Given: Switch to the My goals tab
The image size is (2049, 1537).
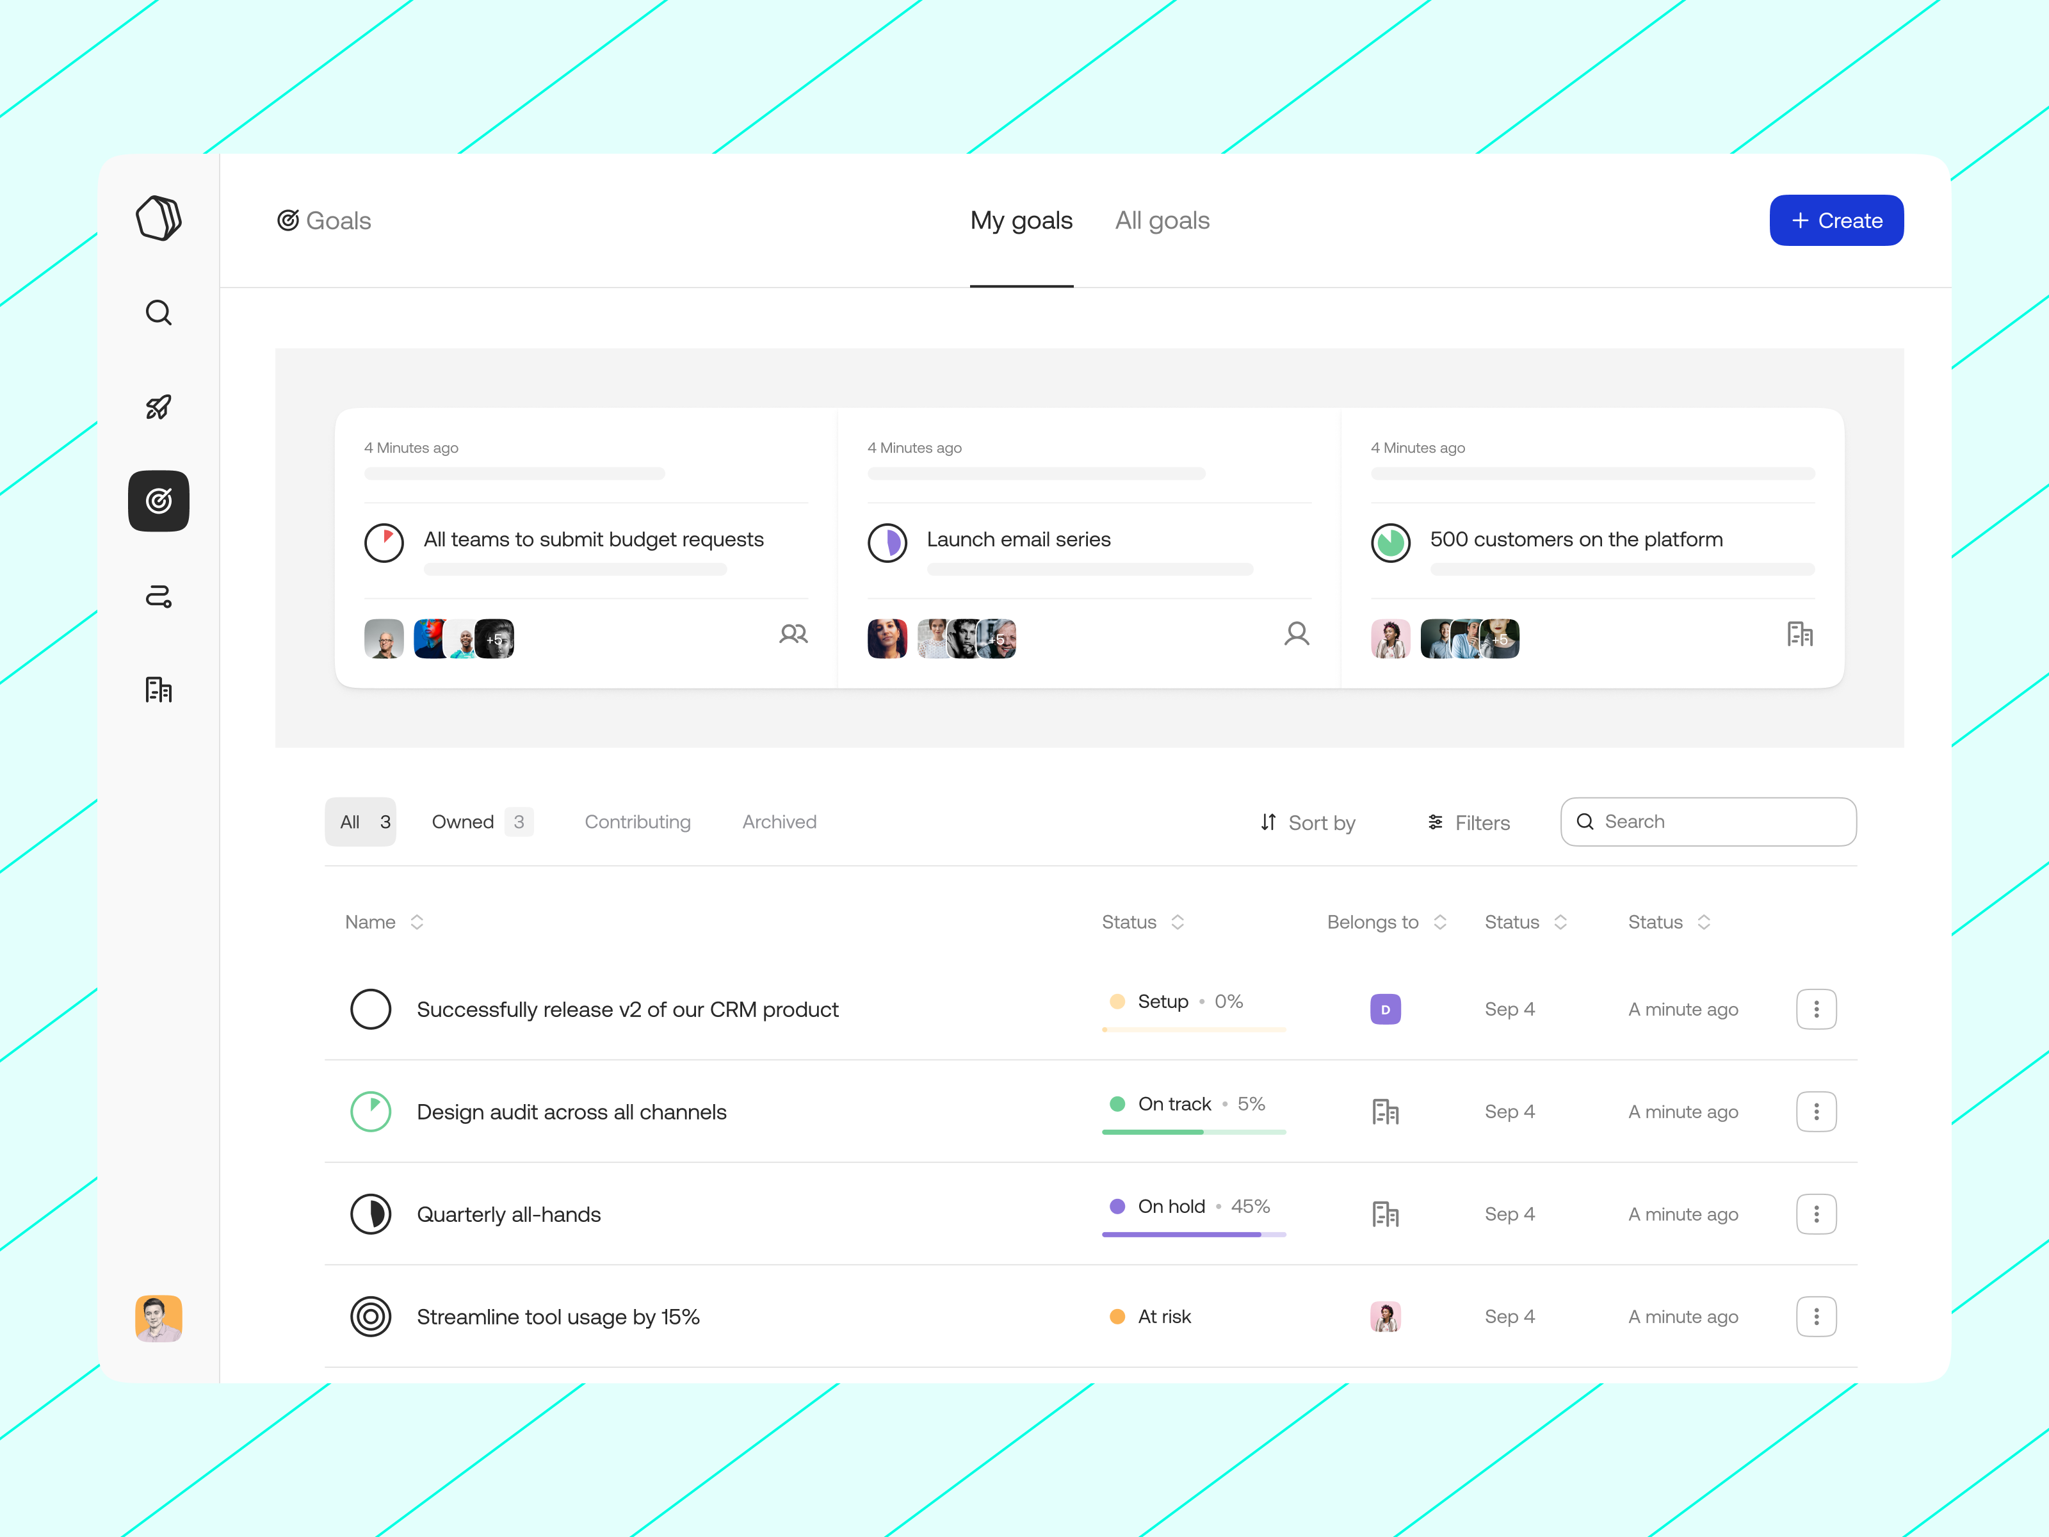Looking at the screenshot, I should [x=1021, y=220].
